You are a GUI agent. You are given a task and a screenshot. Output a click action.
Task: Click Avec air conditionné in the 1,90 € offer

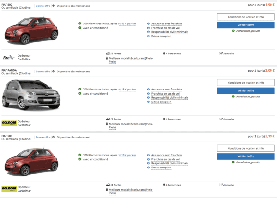pyautogui.click(x=96, y=28)
